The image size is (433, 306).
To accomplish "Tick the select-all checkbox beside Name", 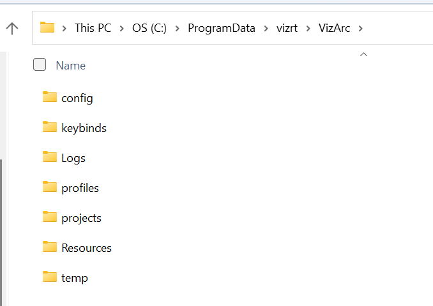I will [40, 64].
